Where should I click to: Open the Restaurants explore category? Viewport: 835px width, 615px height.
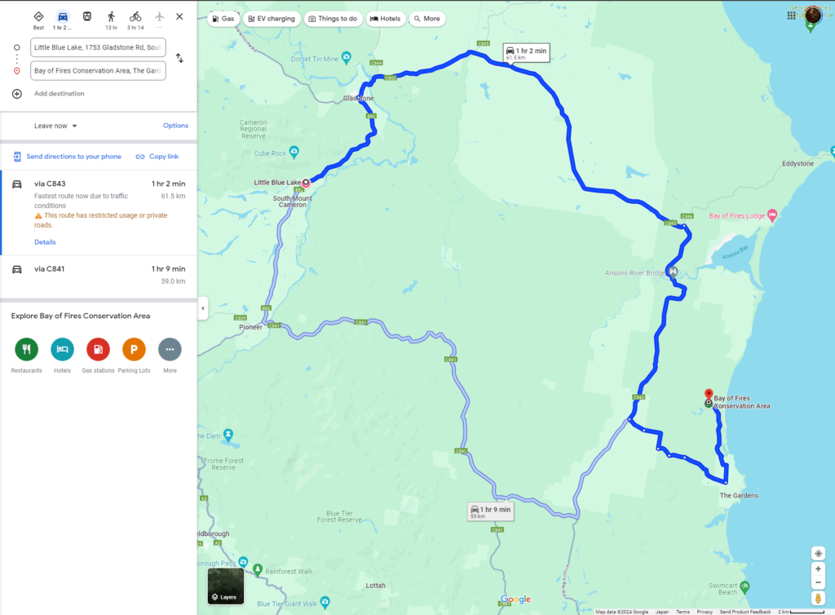pos(26,350)
